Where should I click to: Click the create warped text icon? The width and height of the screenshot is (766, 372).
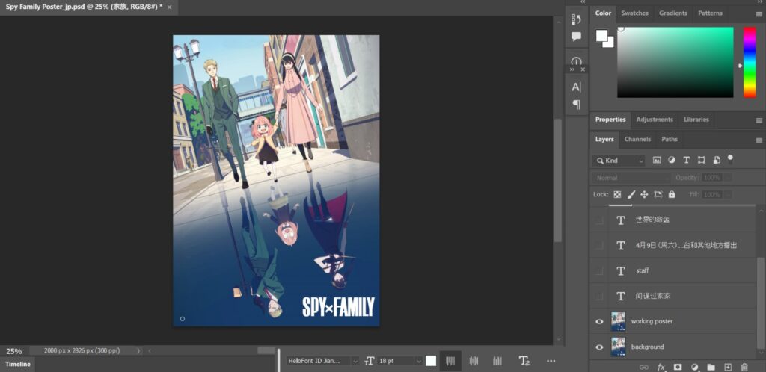525,361
